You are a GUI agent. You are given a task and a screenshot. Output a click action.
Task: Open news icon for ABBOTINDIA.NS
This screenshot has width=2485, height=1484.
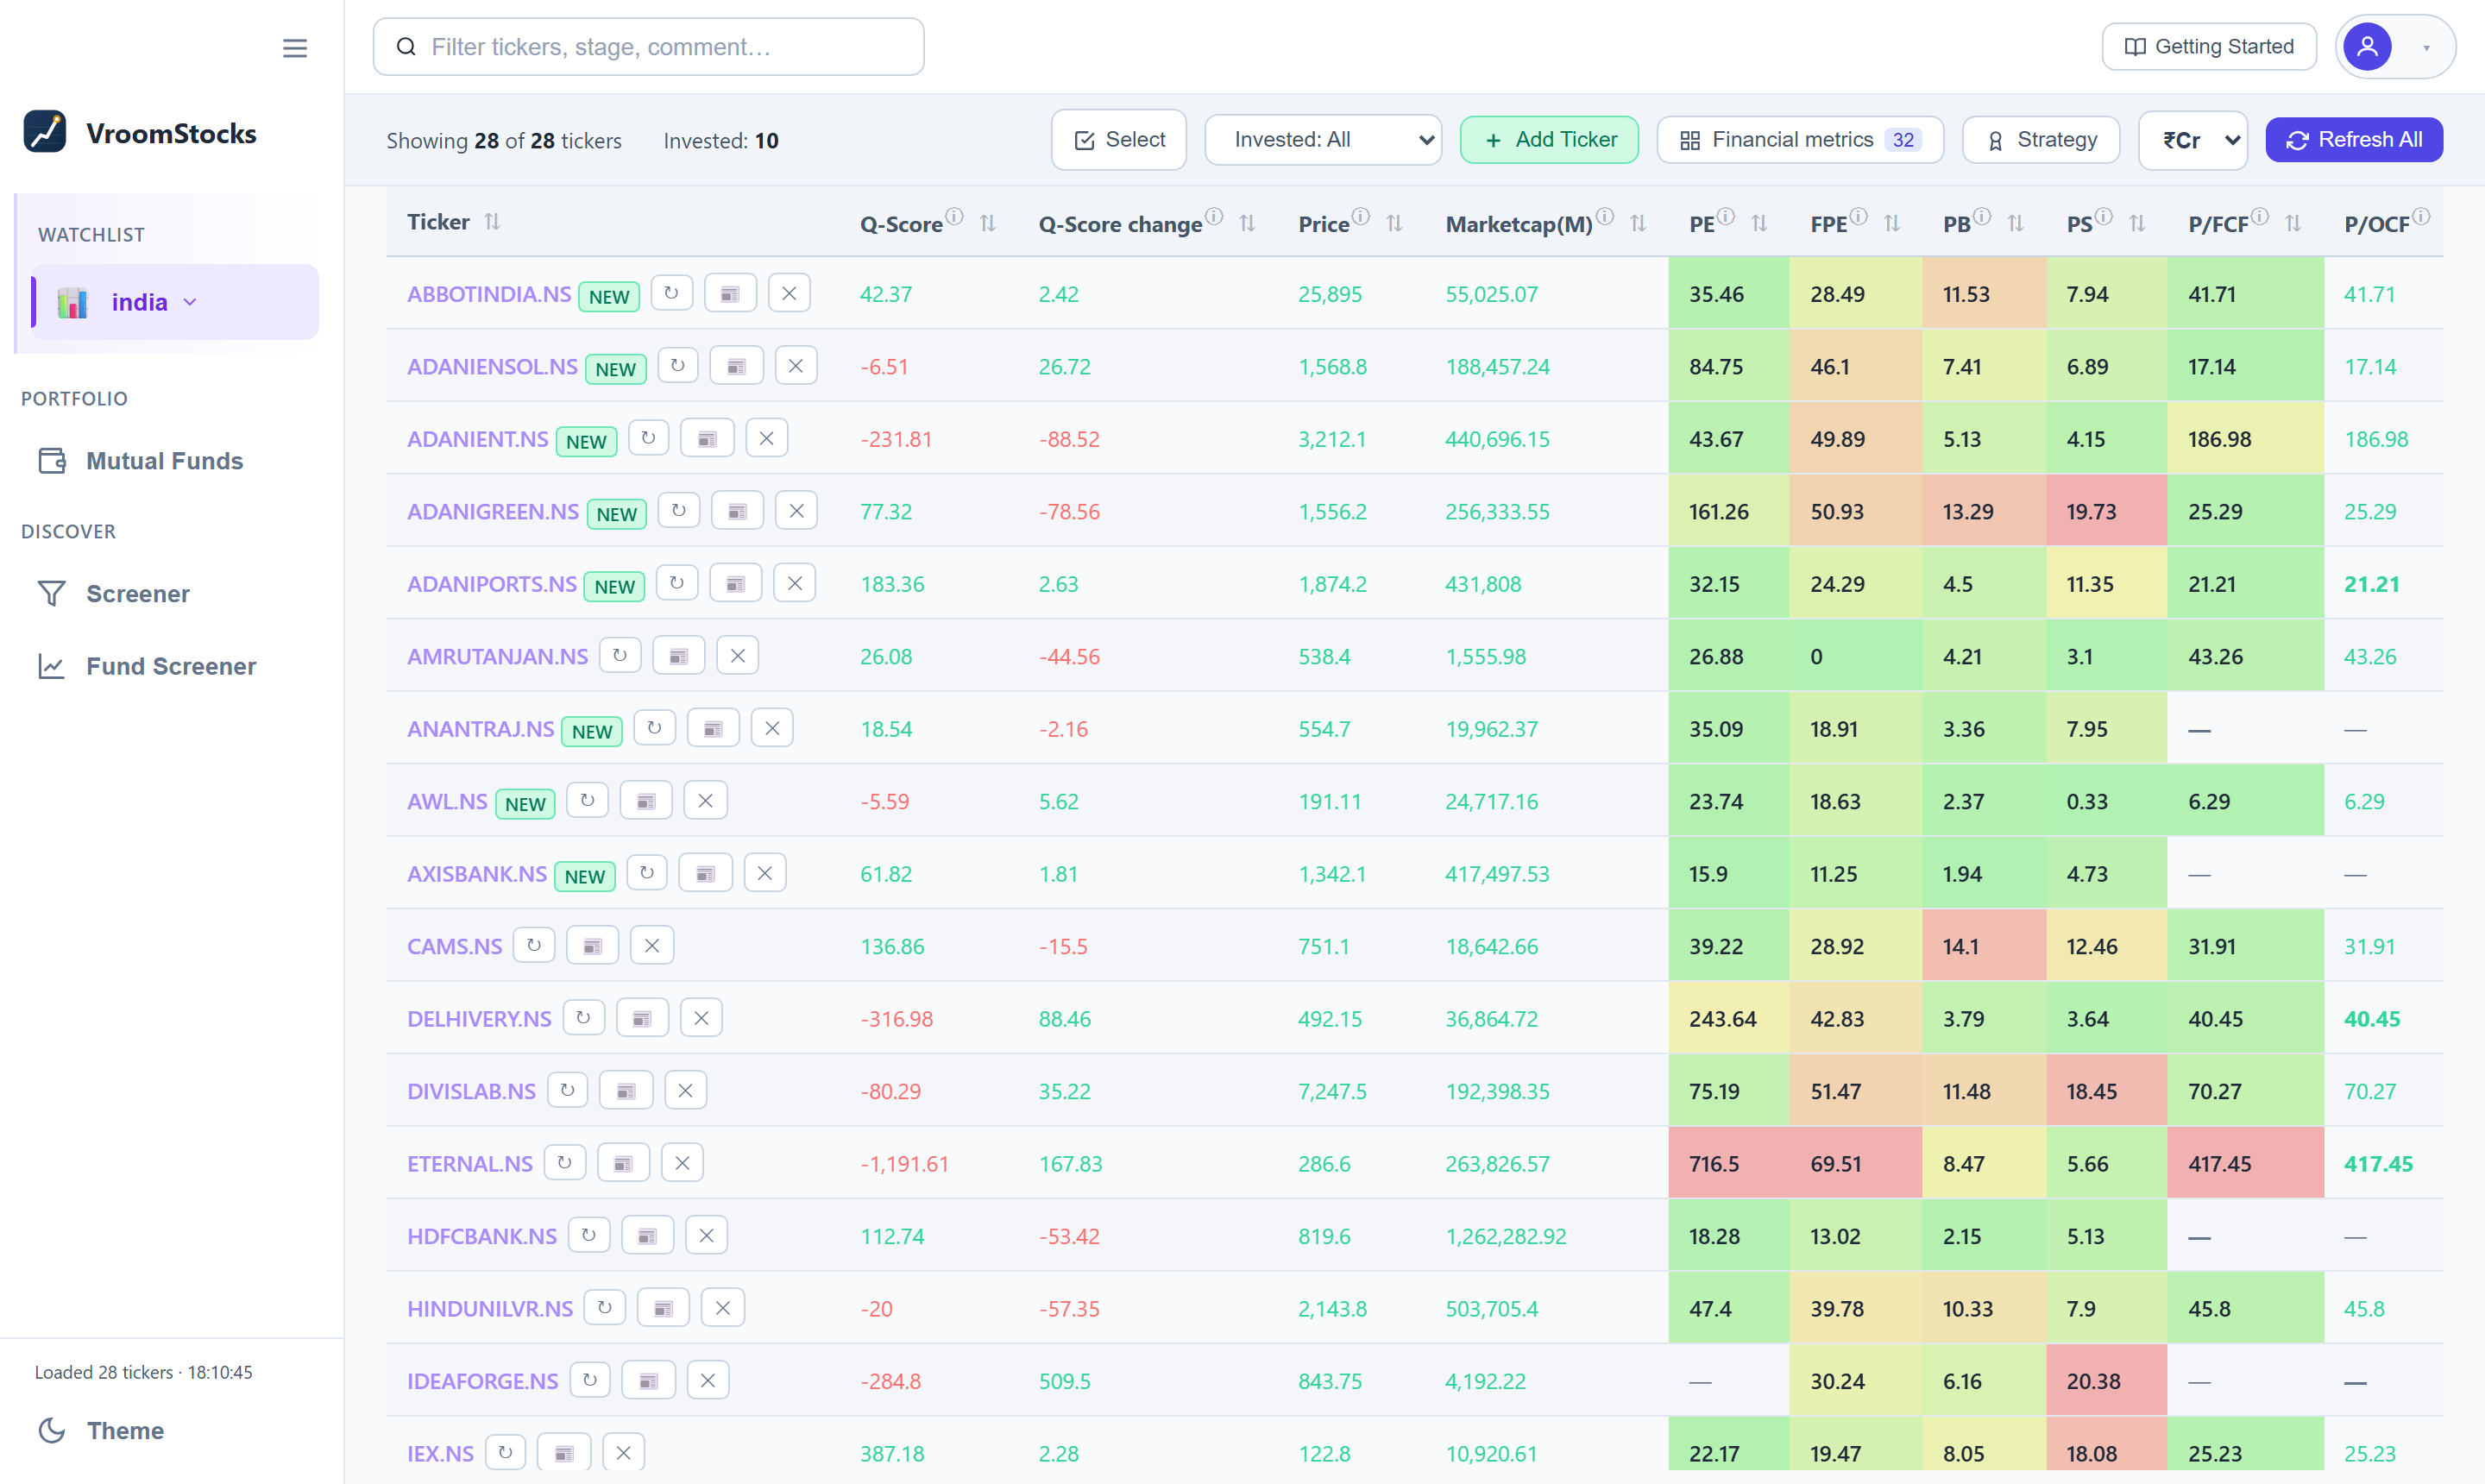(730, 293)
